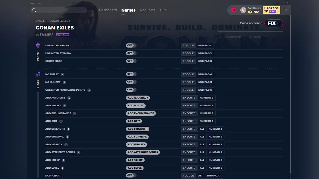This screenshot has width=319, height=179.
Task: Open info icon next to No Hunger
Action: [64, 82]
